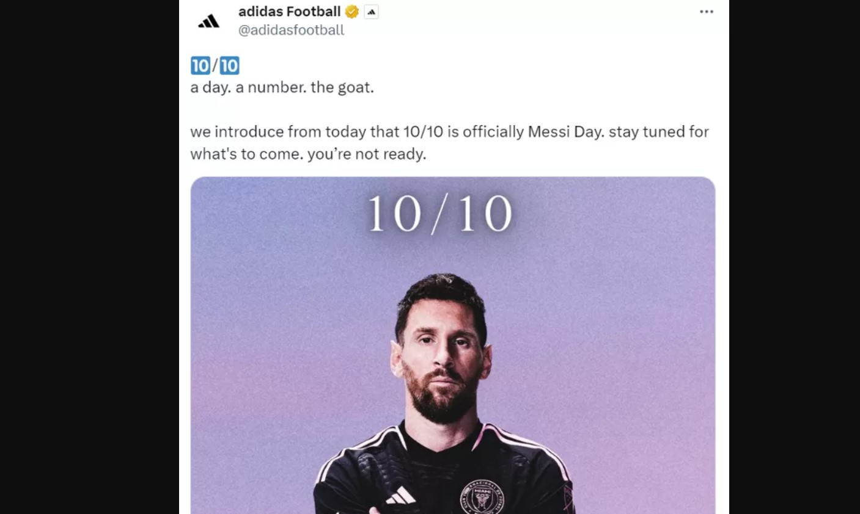860x514 pixels.
Task: Click the first blue 10 keycap emoji
Action: [200, 65]
